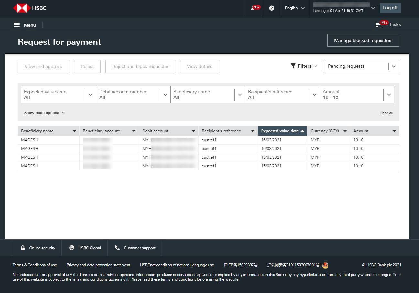The image size is (419, 293).
Task: Click the Customer support phone icon
Action: (x=117, y=248)
